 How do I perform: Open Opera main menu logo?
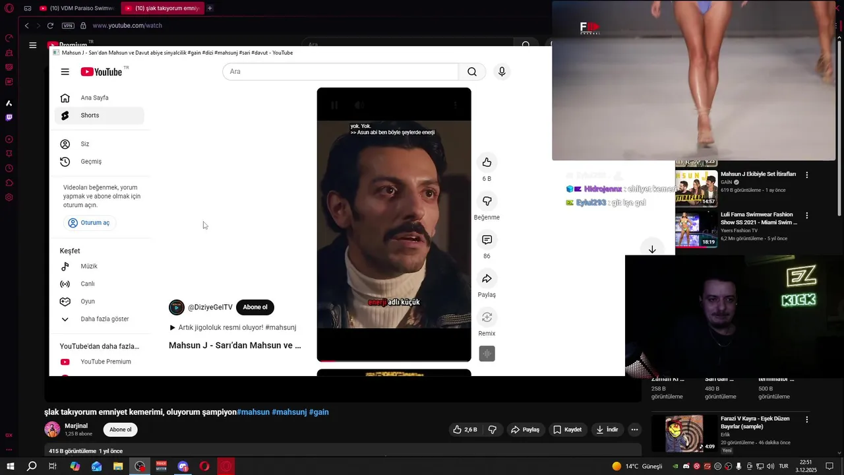(9, 8)
